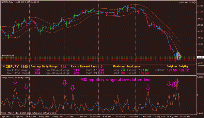Click the 198.50 price axis label

(x=200, y=38)
